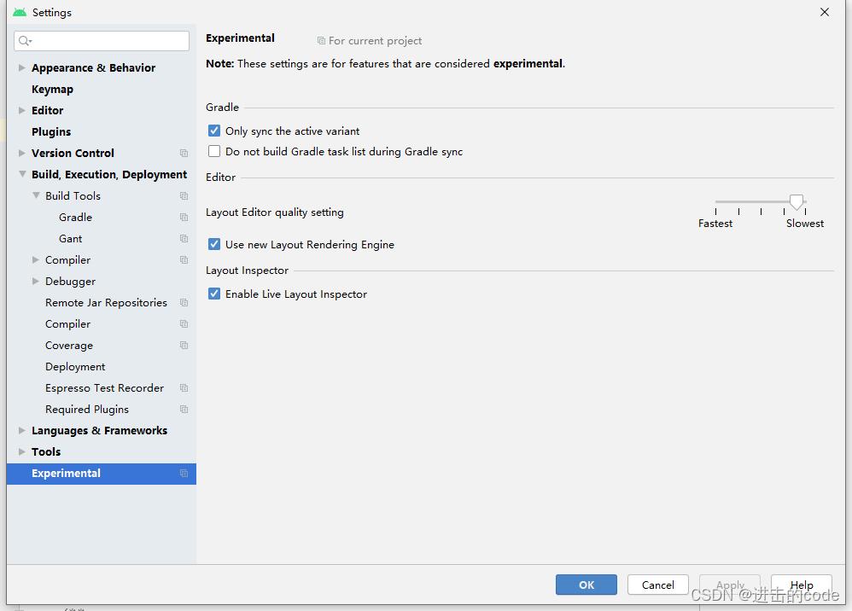Click the Help button
852x611 pixels.
point(802,585)
